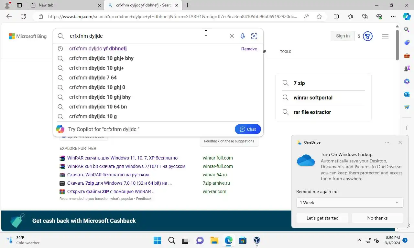Open the Collections icon

(x=365, y=16)
